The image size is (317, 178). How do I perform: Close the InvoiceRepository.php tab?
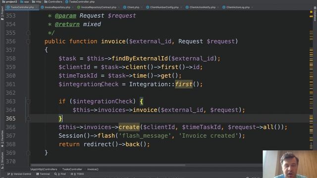[x=73, y=7]
